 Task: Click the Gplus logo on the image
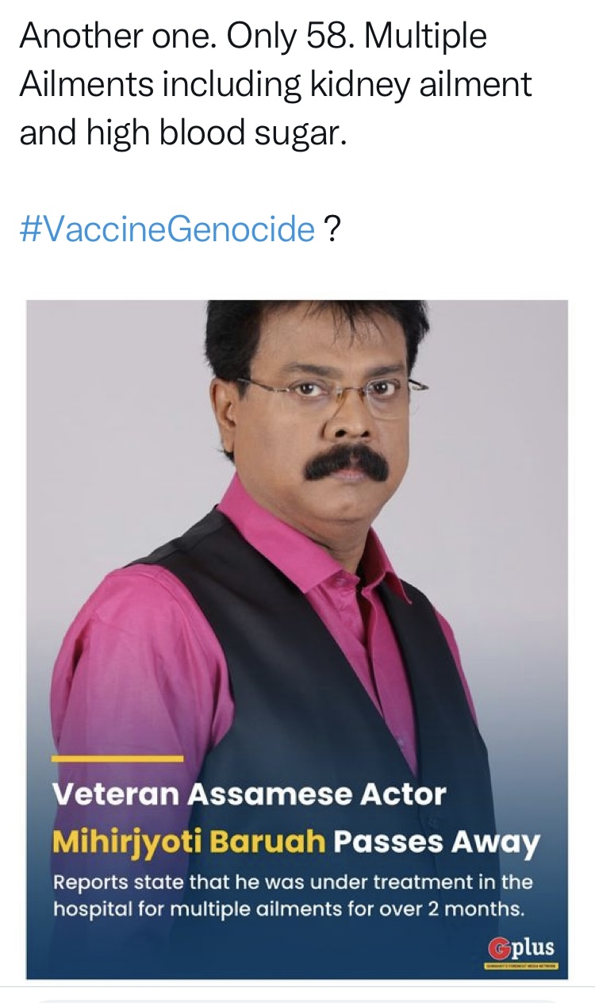pyautogui.click(x=523, y=949)
